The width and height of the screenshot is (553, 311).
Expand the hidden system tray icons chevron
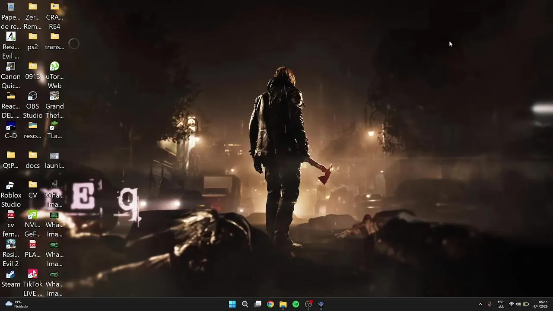[x=480, y=304]
